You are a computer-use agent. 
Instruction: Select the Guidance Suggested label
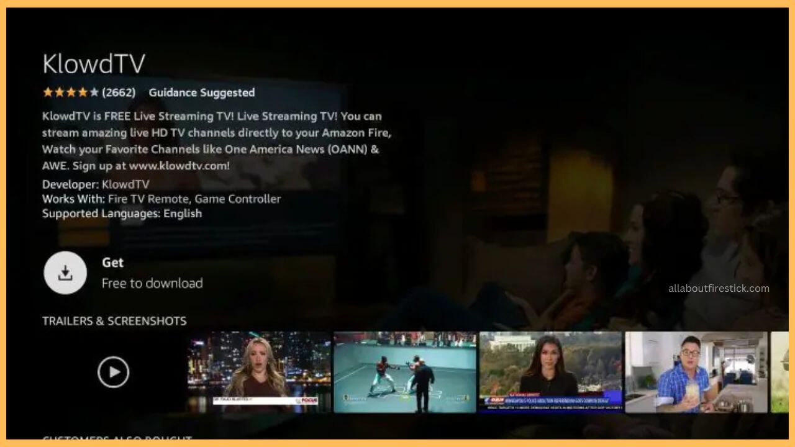[202, 93]
